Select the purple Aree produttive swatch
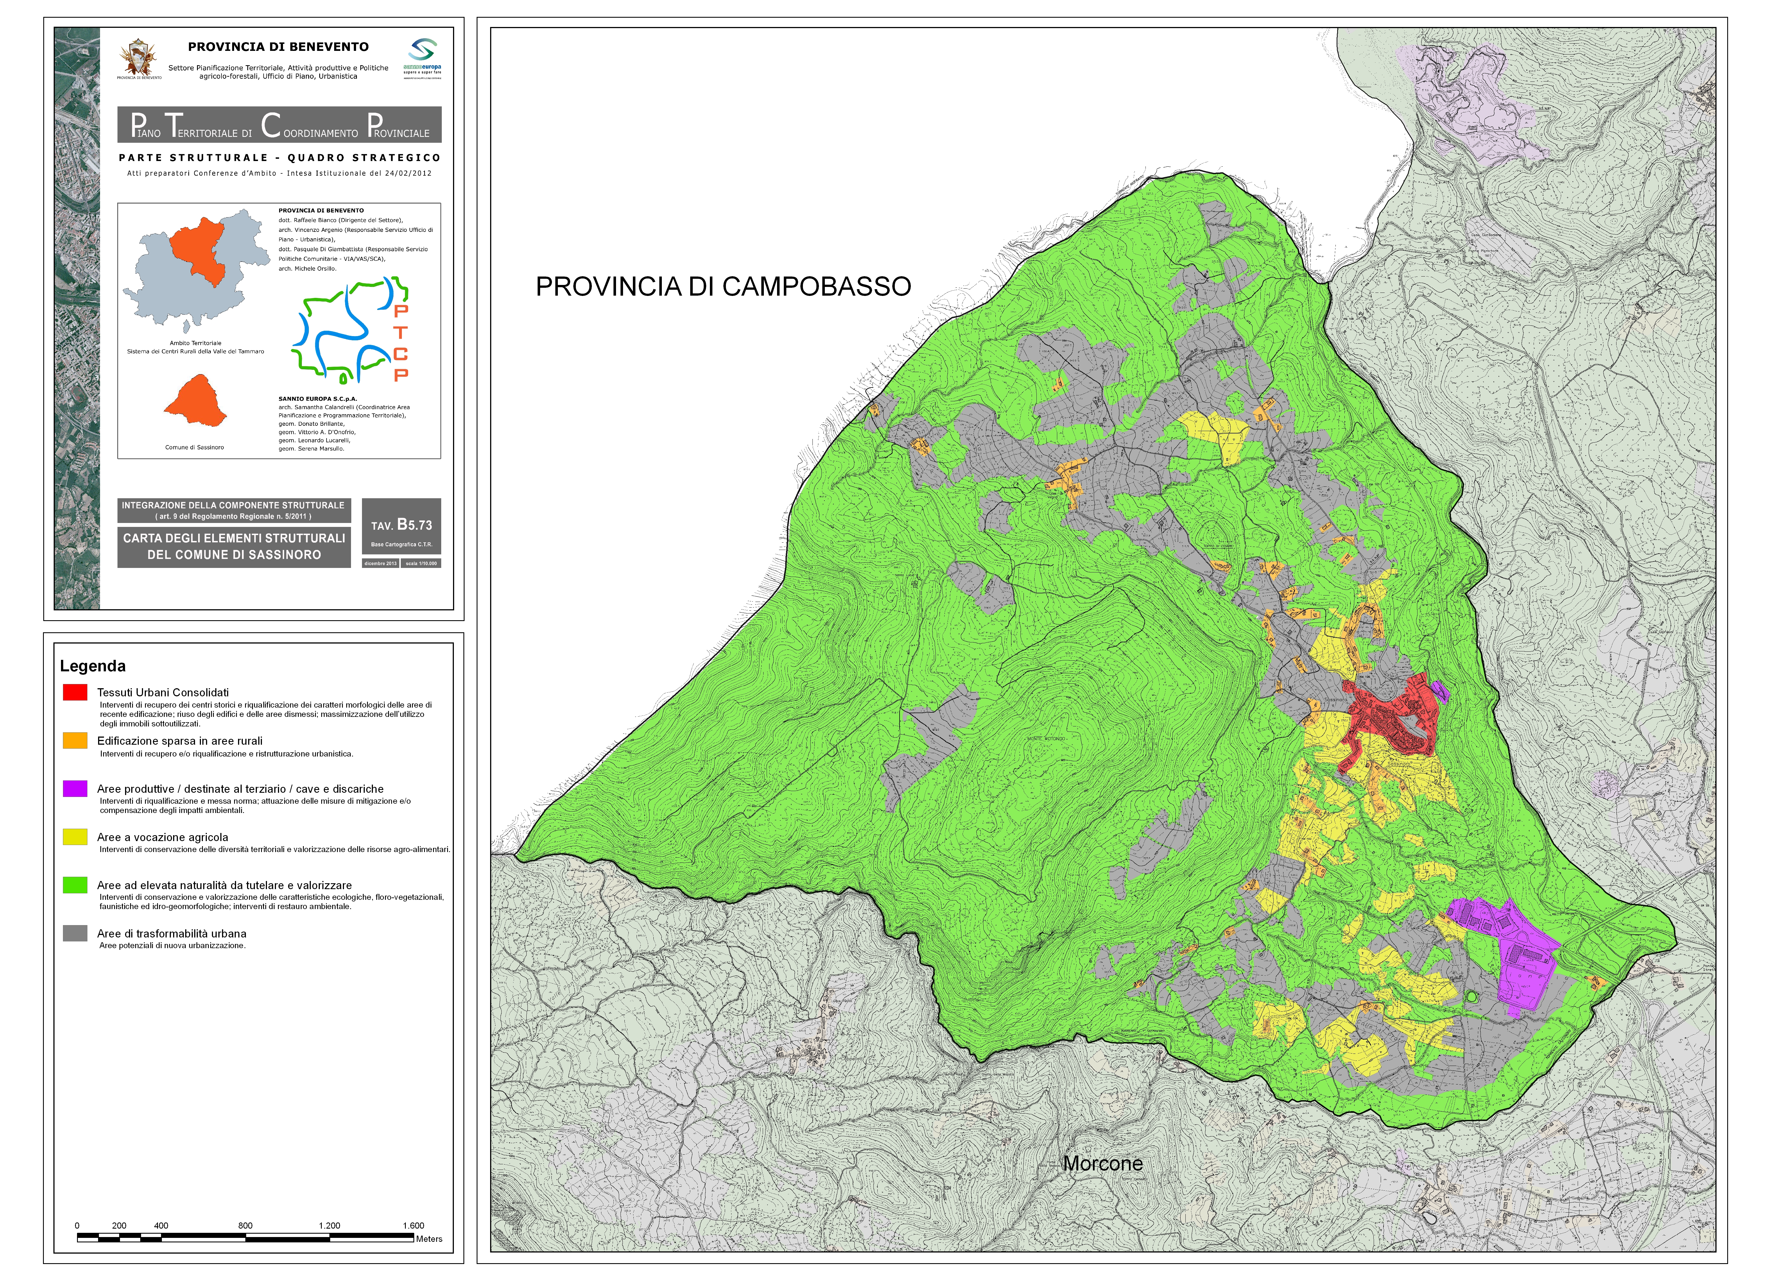 pyautogui.click(x=75, y=789)
